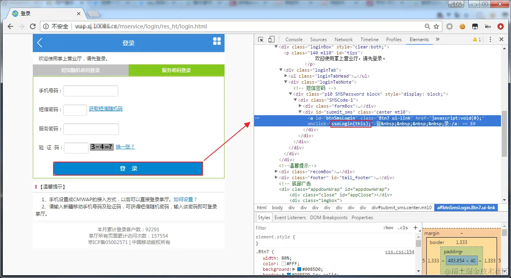511x278 pixels.
Task: Click the 获取短信随机码 link
Action: [x=105, y=108]
